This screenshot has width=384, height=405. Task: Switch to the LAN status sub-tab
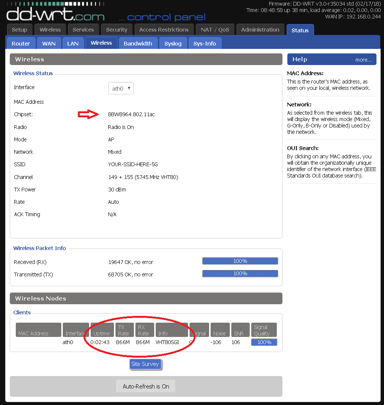(73, 43)
